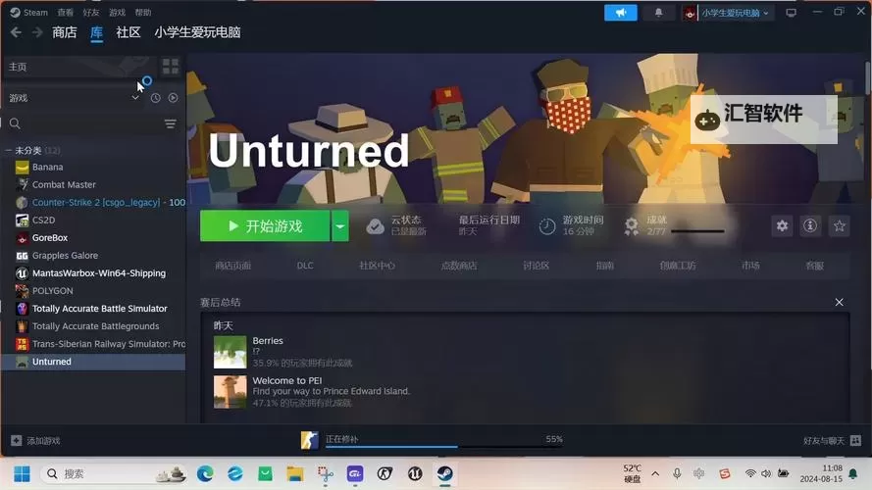Click the download progress bar at 55%
The image size is (872, 490).
coord(443,446)
